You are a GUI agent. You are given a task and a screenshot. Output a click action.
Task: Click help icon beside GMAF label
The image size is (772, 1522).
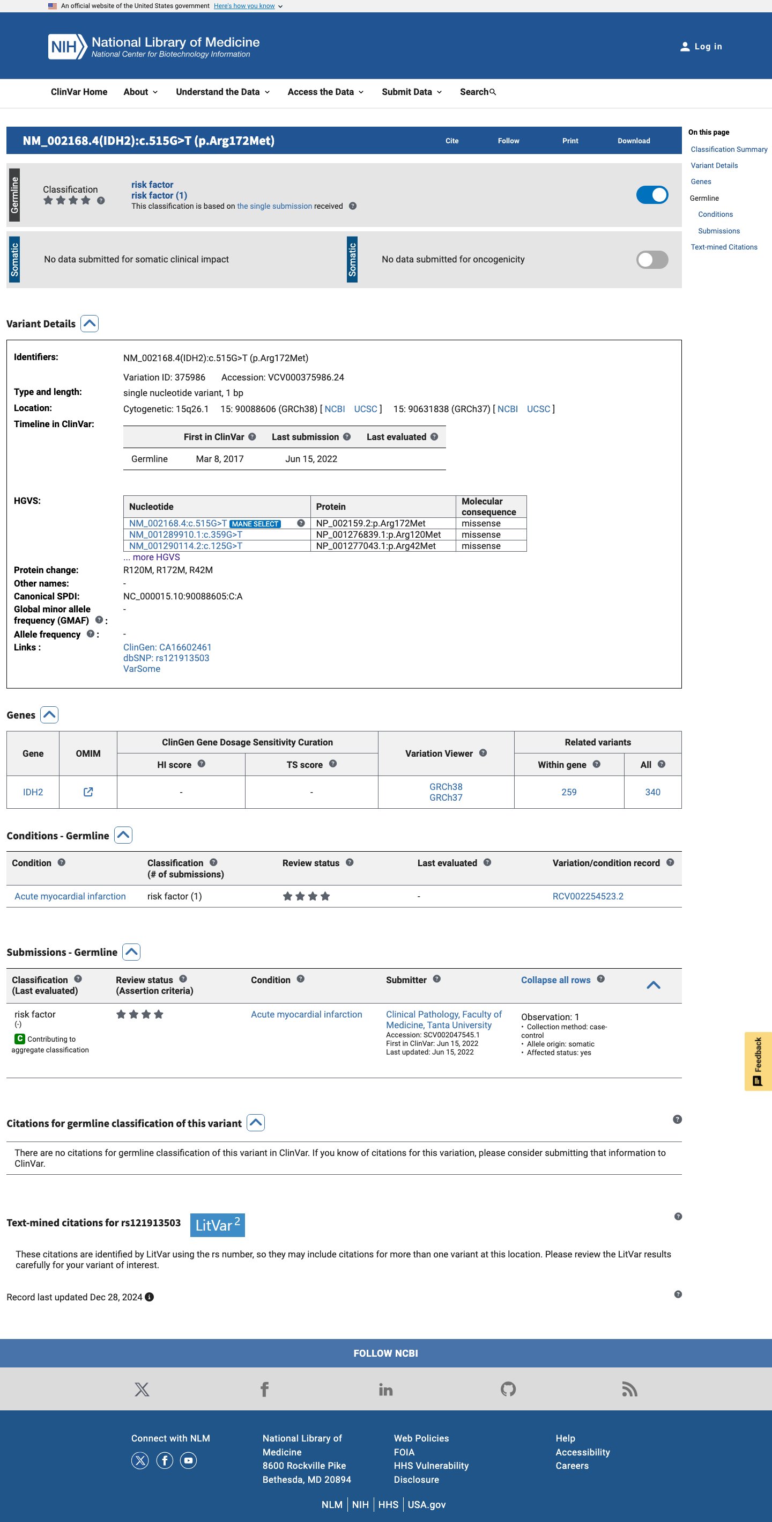click(x=99, y=620)
